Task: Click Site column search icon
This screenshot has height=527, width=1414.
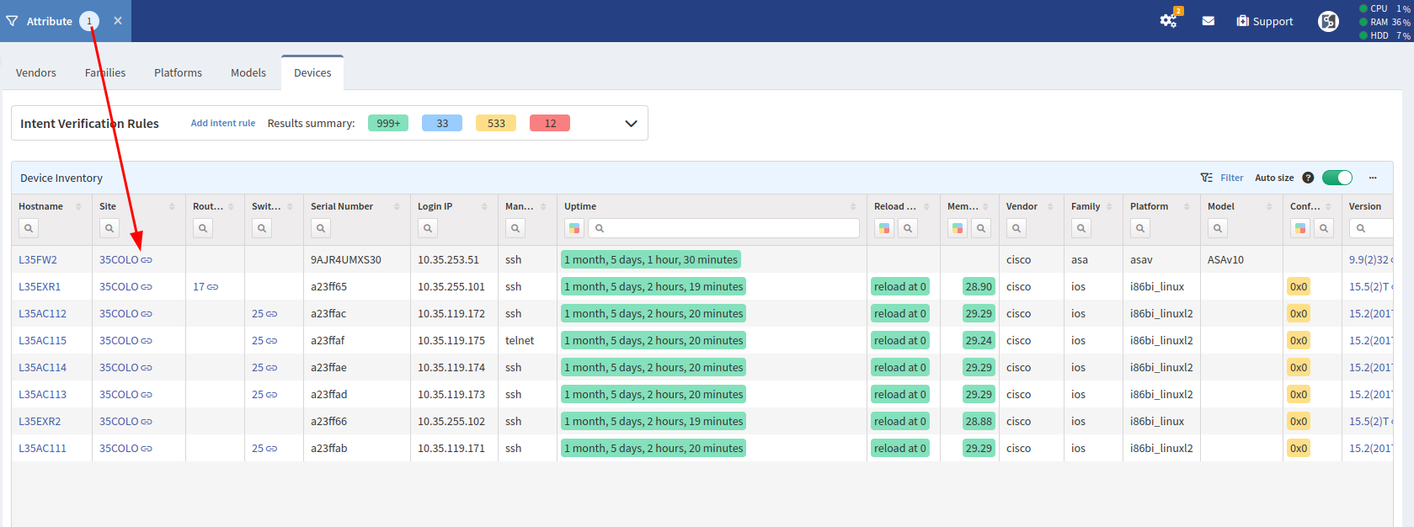Action: click(x=109, y=228)
